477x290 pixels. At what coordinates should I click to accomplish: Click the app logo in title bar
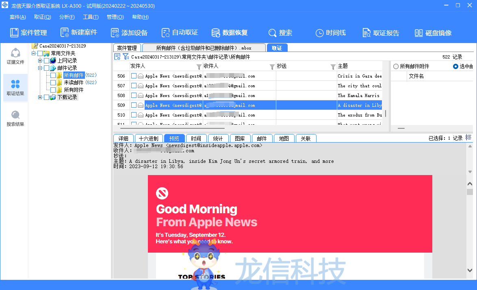click(5, 5)
